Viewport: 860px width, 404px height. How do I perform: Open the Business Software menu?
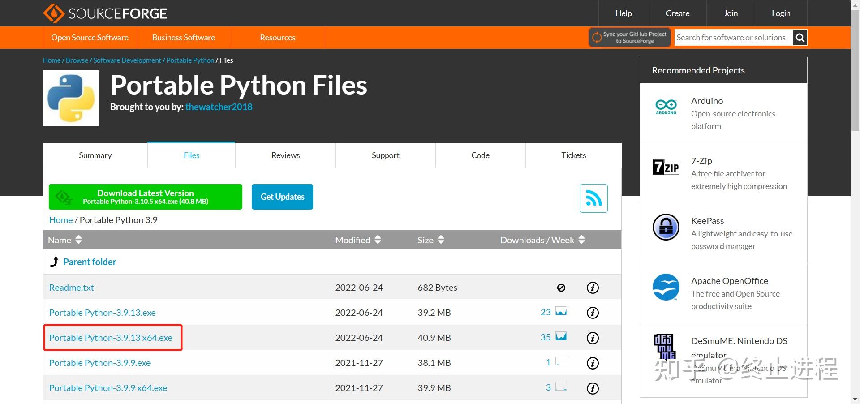(x=183, y=37)
